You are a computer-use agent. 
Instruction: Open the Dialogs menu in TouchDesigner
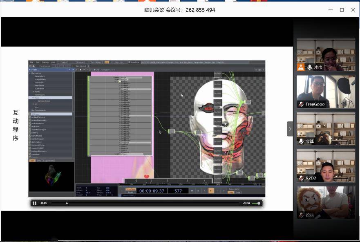[x=45, y=62]
